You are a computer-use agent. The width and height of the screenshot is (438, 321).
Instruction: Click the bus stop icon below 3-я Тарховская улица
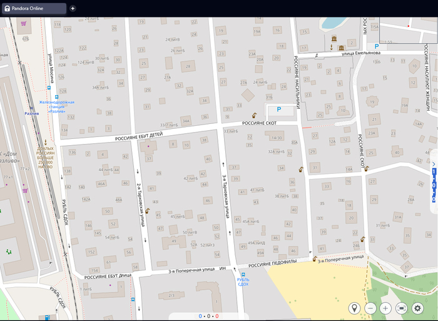click(243, 275)
